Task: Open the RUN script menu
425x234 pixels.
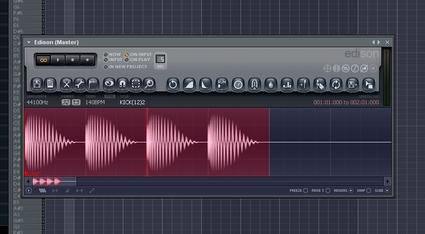Action: pyautogui.click(x=222, y=84)
